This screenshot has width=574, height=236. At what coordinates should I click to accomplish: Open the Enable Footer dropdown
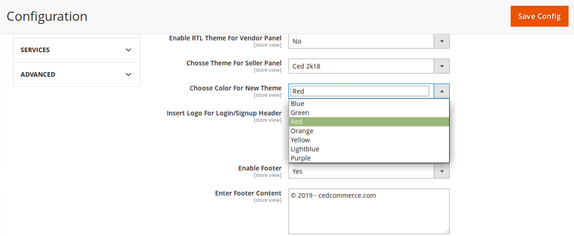pos(361,172)
